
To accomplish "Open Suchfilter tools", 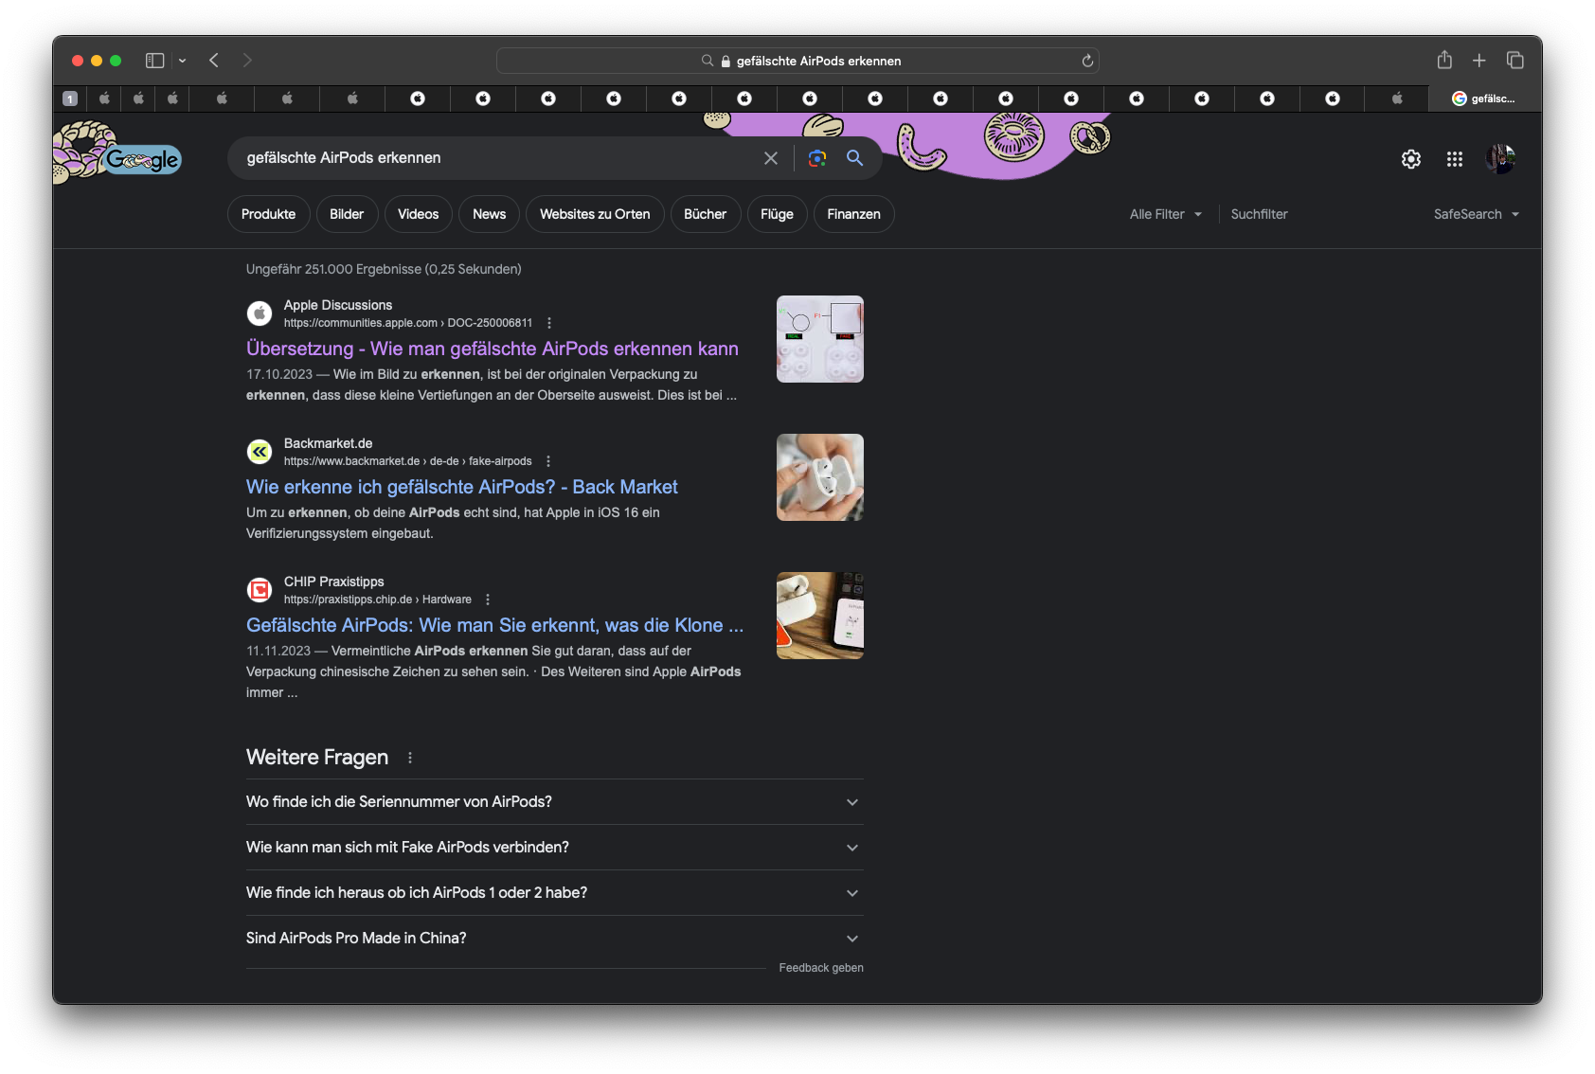I will point(1259,214).
